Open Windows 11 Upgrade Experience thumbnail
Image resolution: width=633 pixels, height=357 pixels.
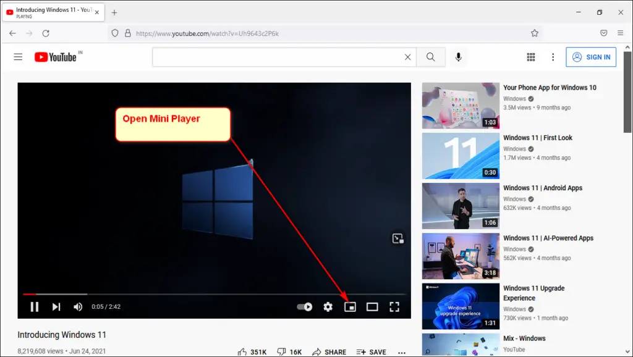(x=461, y=306)
